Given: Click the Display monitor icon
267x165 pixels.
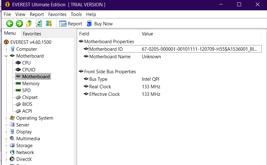Looking at the screenshot, I should [12, 131].
